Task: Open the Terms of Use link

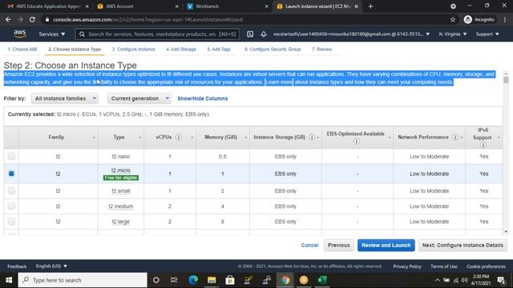Action: pos(443,266)
